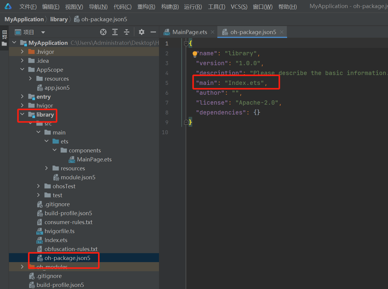This screenshot has height=289, width=388.
Task: Click the "Apache-2.0" license value
Action: (257, 103)
